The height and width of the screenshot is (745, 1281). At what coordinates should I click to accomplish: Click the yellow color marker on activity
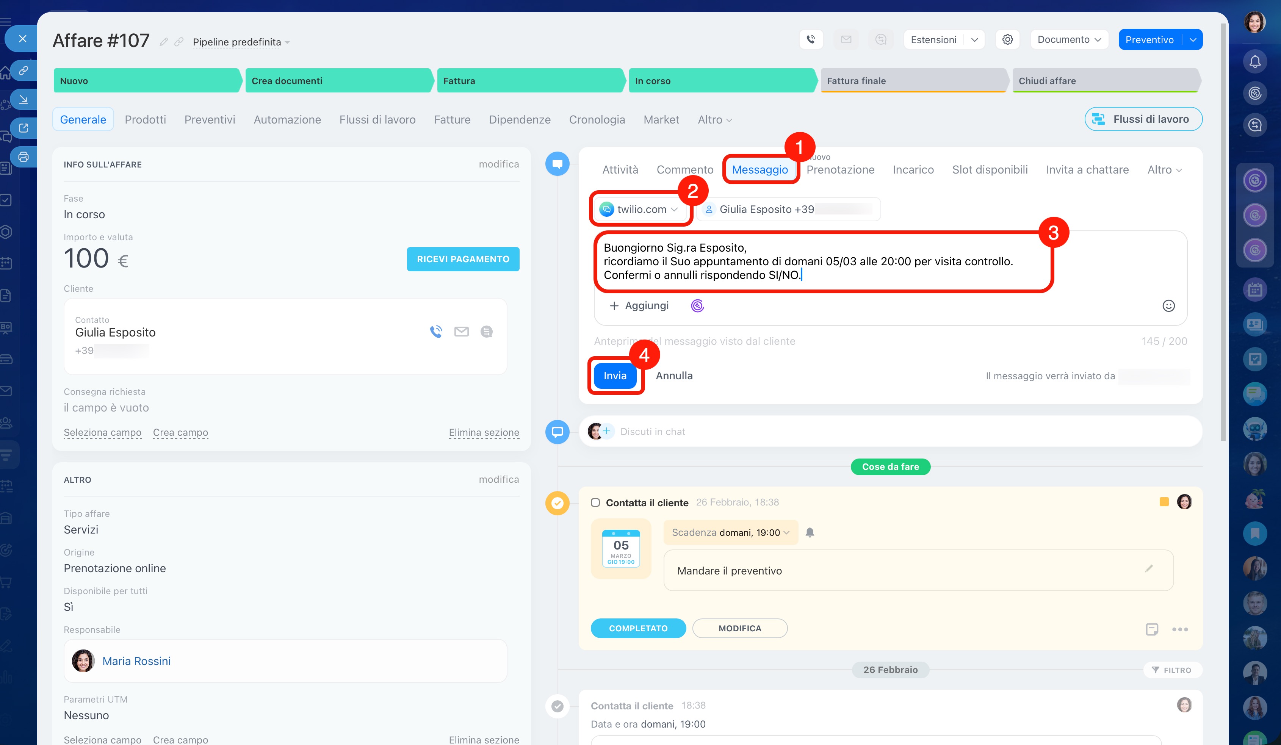coord(1164,502)
